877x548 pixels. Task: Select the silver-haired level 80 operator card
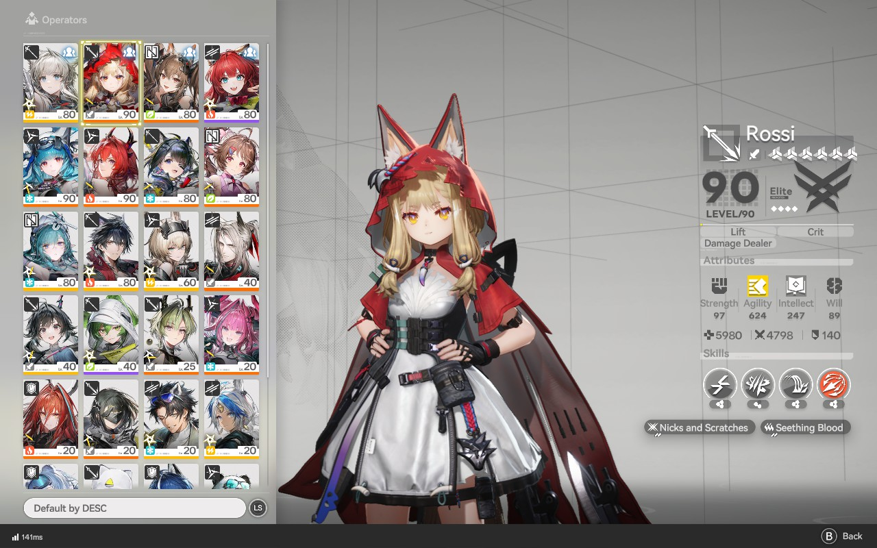tap(51, 83)
